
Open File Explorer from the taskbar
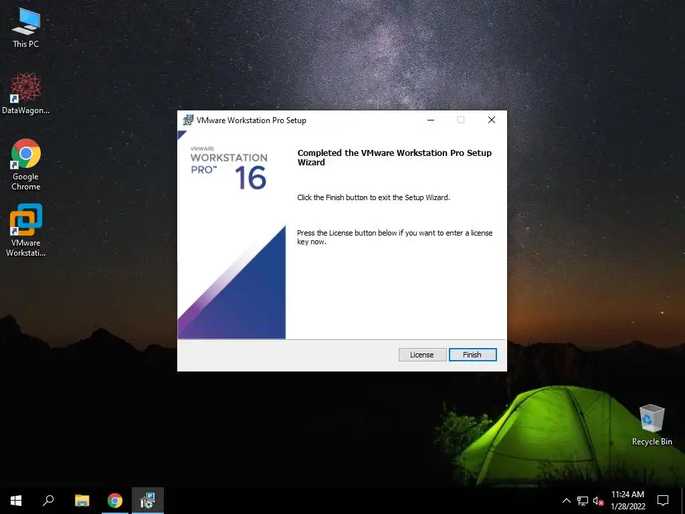pos(82,501)
